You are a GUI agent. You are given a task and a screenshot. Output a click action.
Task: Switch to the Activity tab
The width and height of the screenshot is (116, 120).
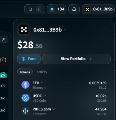pos(42,72)
